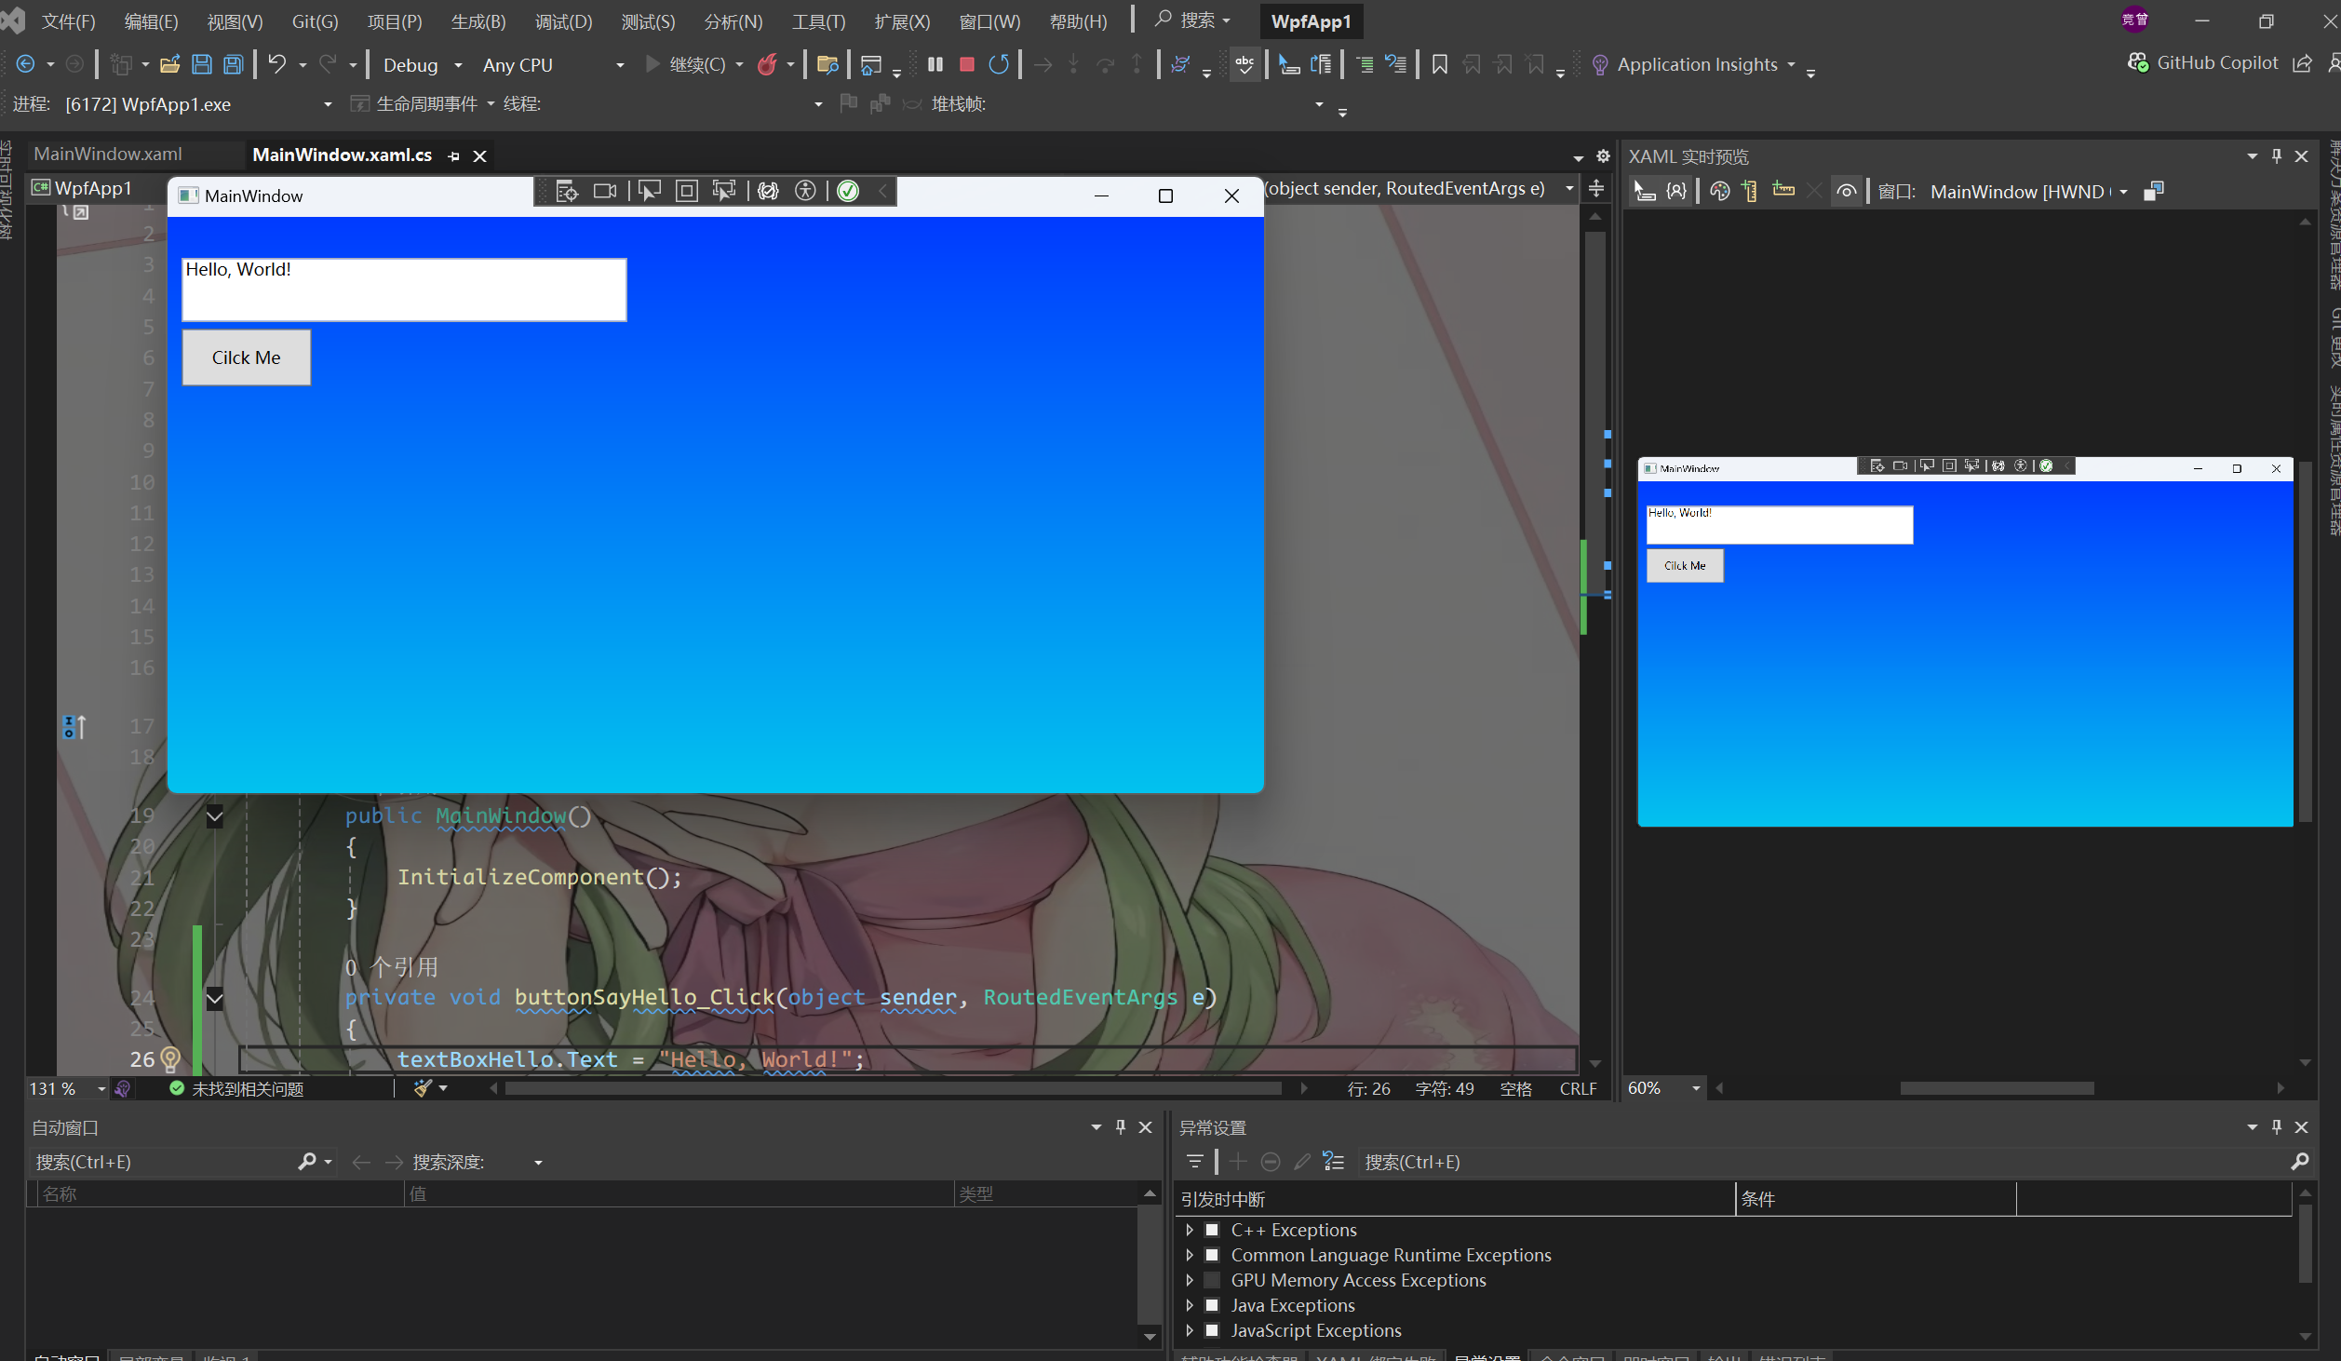Open GitHub Copilot icon
Image resolution: width=2341 pixels, height=1361 pixels.
(x=2137, y=62)
